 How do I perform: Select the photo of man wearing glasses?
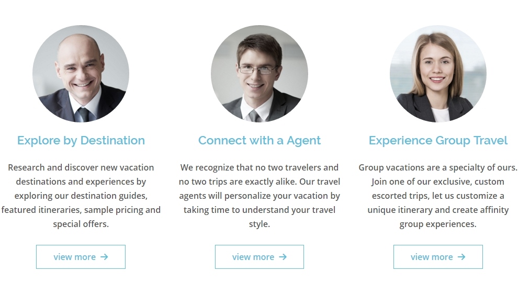pos(259,73)
